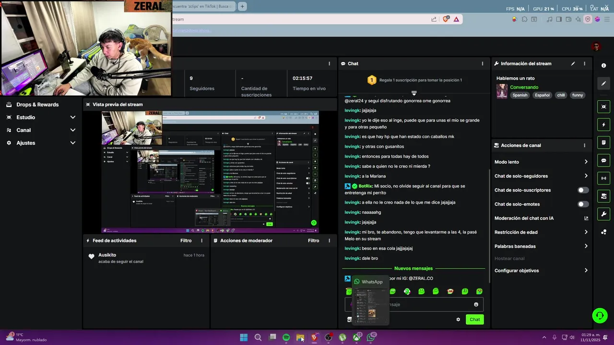614x345 pixels.
Task: Open Modo lento options arrow
Action: [x=586, y=162]
